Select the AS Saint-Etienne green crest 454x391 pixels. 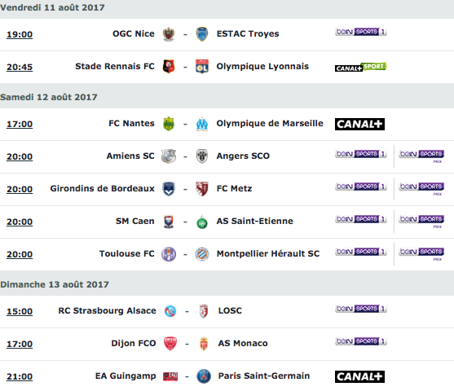click(x=202, y=222)
